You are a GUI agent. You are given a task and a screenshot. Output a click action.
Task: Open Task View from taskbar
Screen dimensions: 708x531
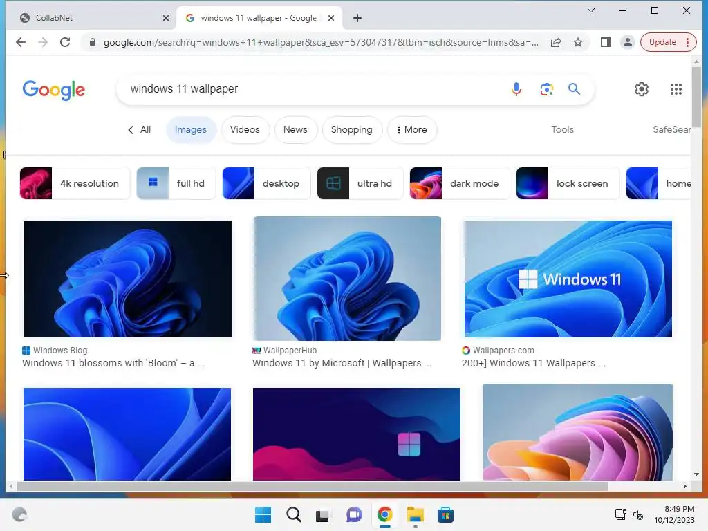point(322,514)
